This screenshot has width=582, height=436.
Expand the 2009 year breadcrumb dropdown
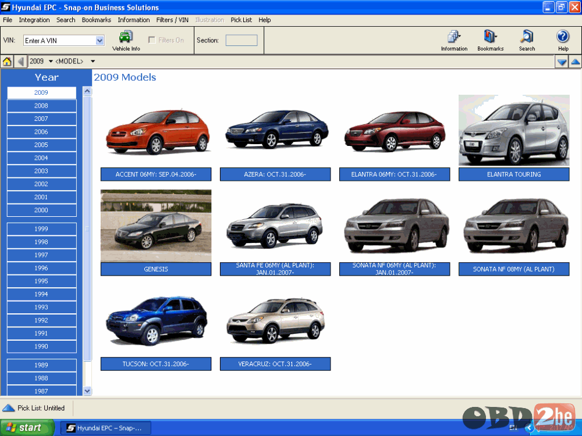point(51,61)
